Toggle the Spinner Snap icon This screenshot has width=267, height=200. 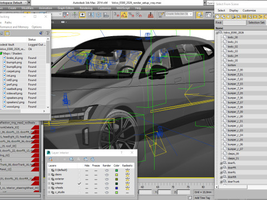139,15
